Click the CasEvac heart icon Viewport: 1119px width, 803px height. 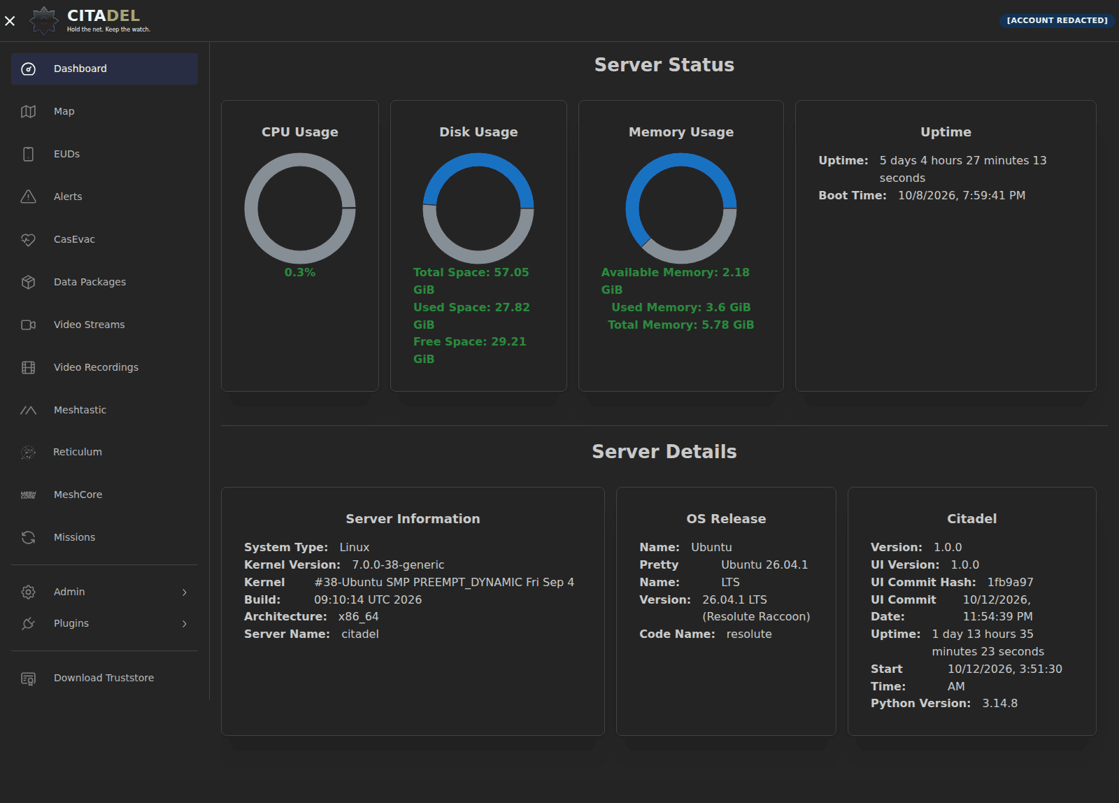(28, 239)
